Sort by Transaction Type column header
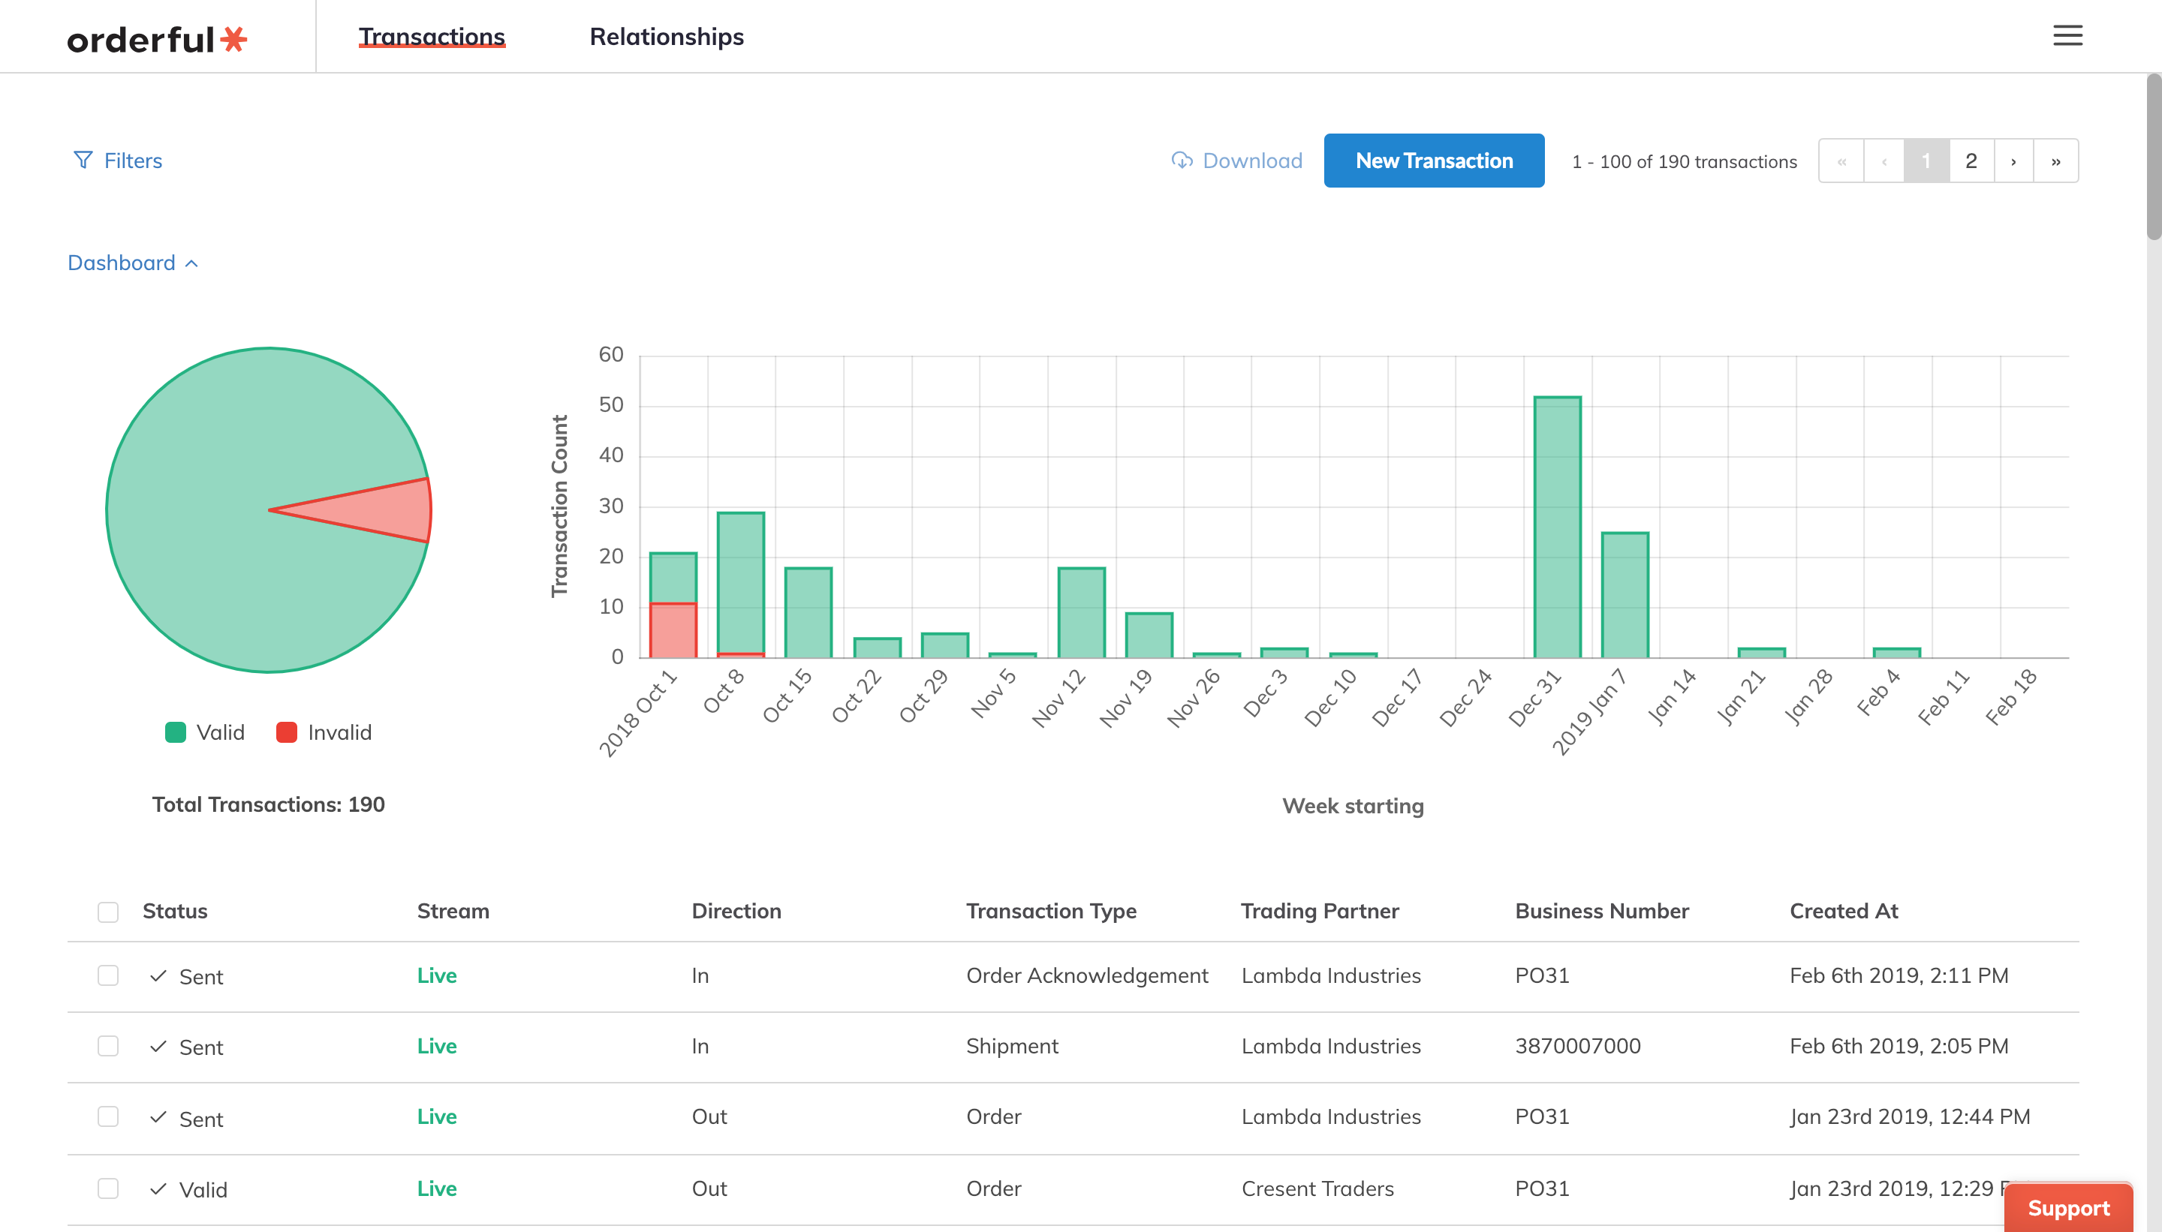This screenshot has height=1232, width=2162. pos(1052,912)
